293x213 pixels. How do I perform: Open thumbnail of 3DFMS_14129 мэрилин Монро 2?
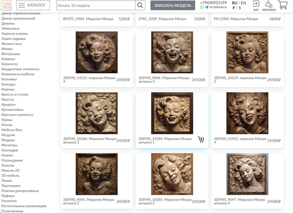(x=247, y=52)
